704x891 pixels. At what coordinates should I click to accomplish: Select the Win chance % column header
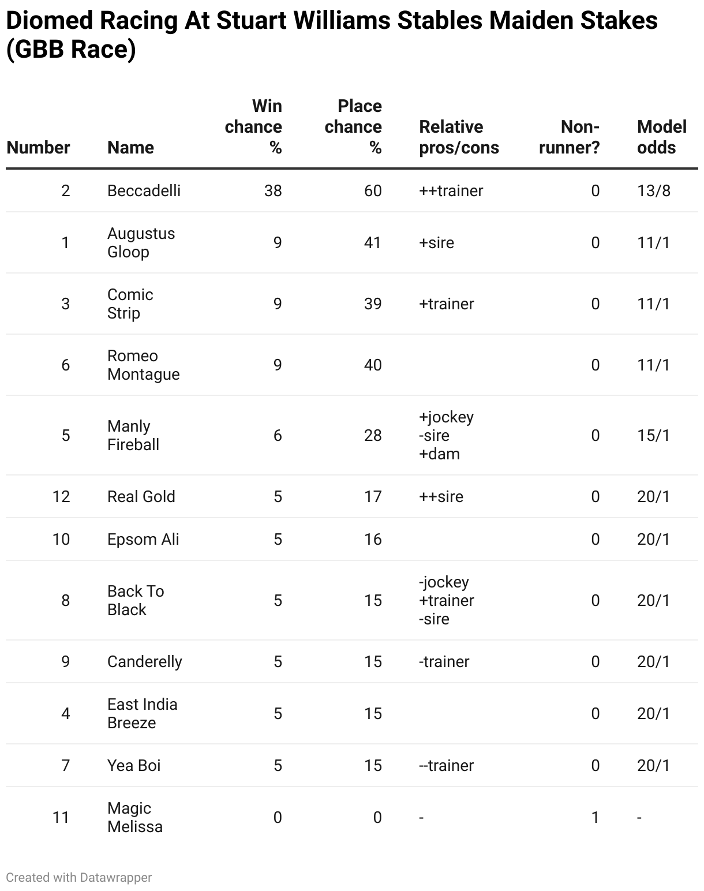253,126
